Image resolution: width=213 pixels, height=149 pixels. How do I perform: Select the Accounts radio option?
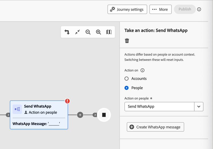tap(127, 78)
